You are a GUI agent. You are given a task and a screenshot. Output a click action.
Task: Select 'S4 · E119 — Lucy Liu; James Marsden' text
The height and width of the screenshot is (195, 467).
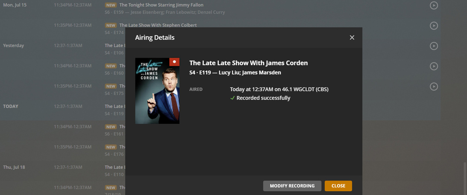[235, 73]
